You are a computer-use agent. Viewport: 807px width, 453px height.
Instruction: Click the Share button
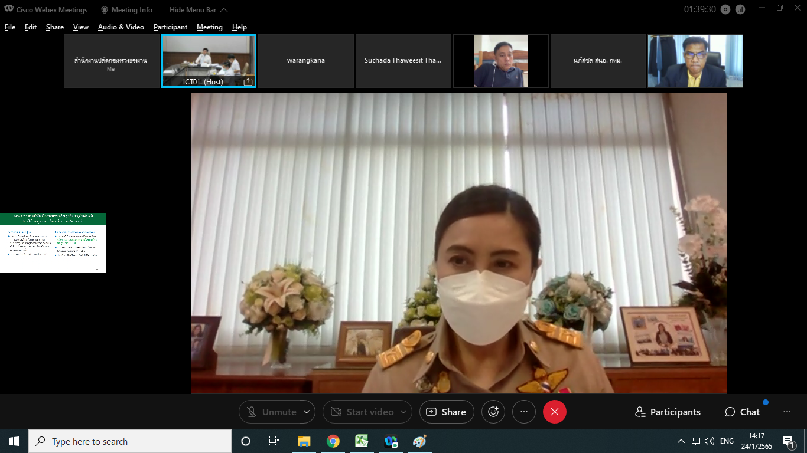pos(447,412)
